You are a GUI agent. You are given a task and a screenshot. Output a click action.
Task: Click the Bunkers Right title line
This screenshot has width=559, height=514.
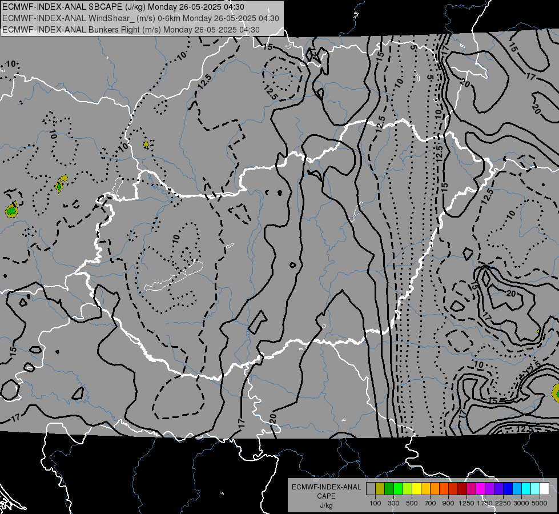click(x=131, y=30)
